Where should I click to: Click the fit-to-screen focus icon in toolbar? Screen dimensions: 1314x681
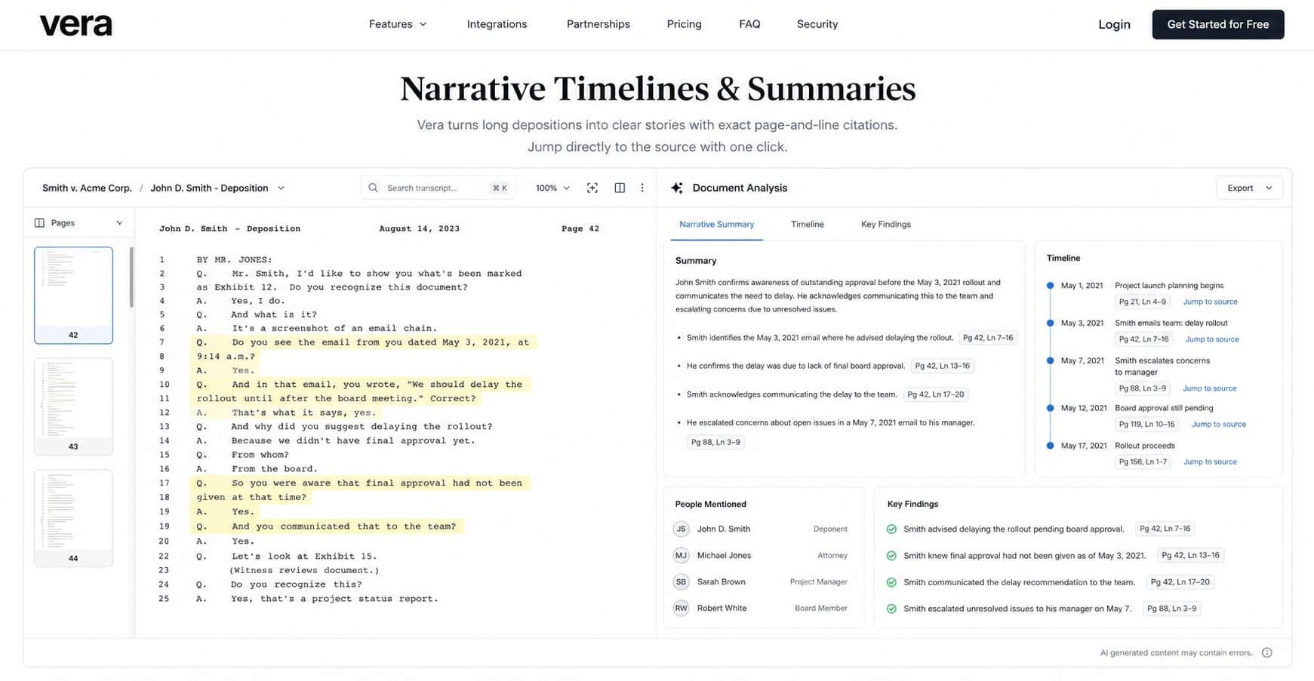pyautogui.click(x=592, y=188)
